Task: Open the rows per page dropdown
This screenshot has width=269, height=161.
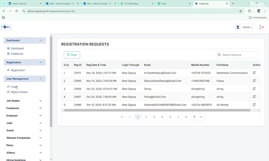Action: click(198, 117)
